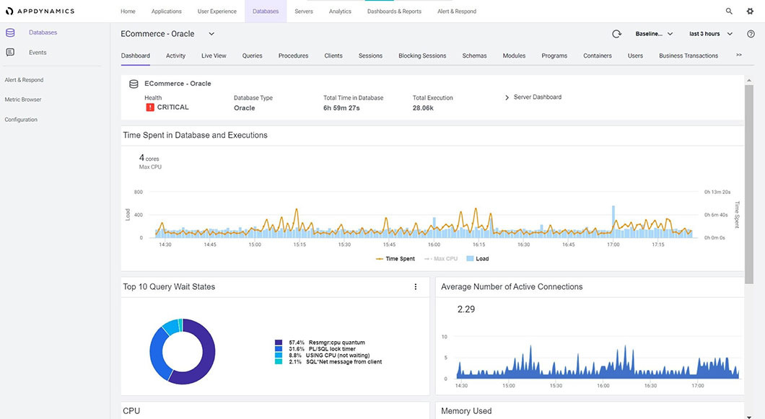Toggle the Time Spent legend series
The image size is (765, 419).
[x=395, y=258]
